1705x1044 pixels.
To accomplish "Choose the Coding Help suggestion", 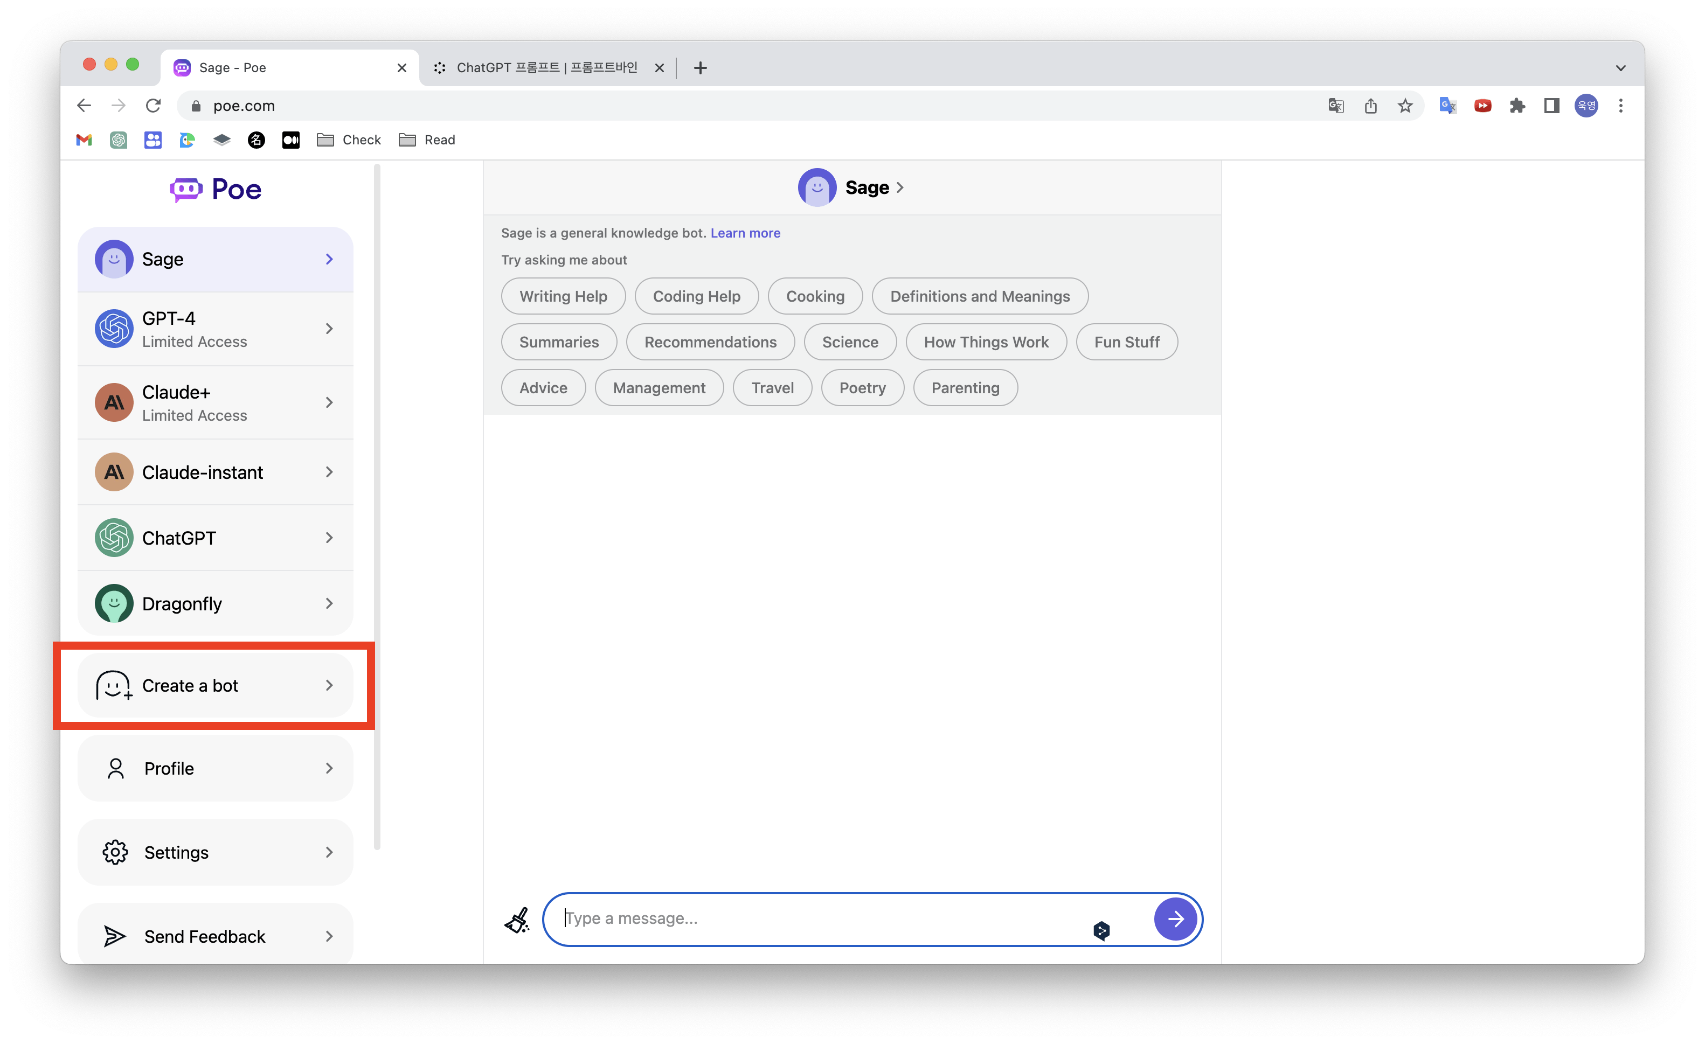I will (x=696, y=296).
